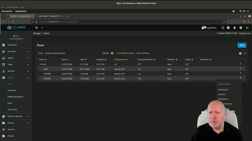The image size is (252, 141).
Task: Open the Firefox application menu
Action: click(x=248, y=22)
